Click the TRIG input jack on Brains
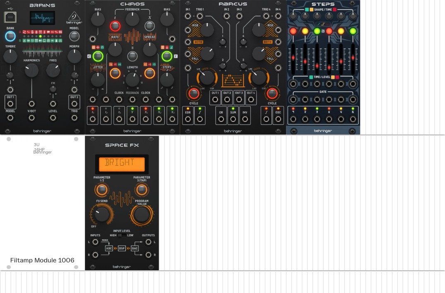This screenshot has height=293, width=445. 74,118
